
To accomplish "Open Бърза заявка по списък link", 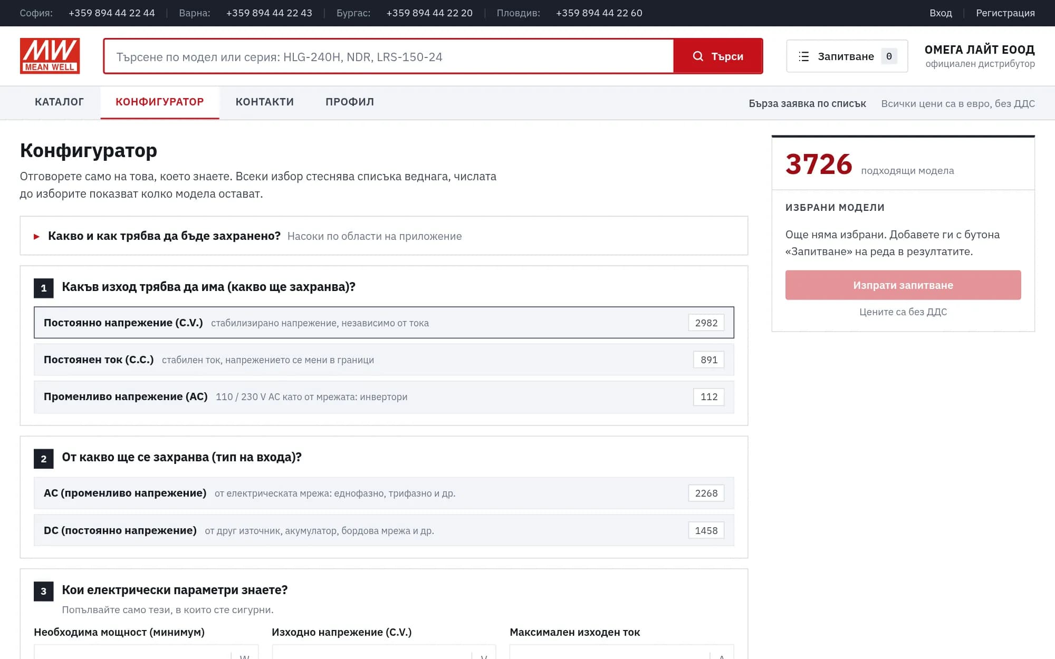I will click(807, 104).
